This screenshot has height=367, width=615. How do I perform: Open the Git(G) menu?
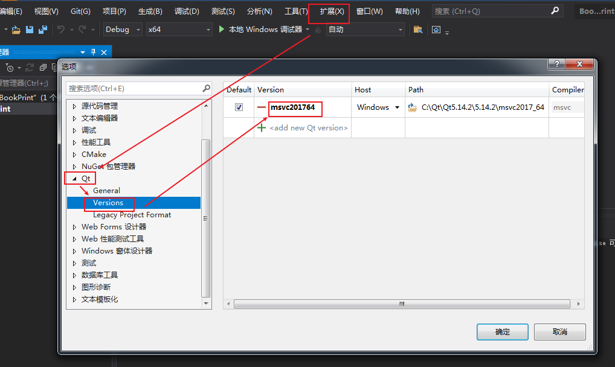click(80, 11)
